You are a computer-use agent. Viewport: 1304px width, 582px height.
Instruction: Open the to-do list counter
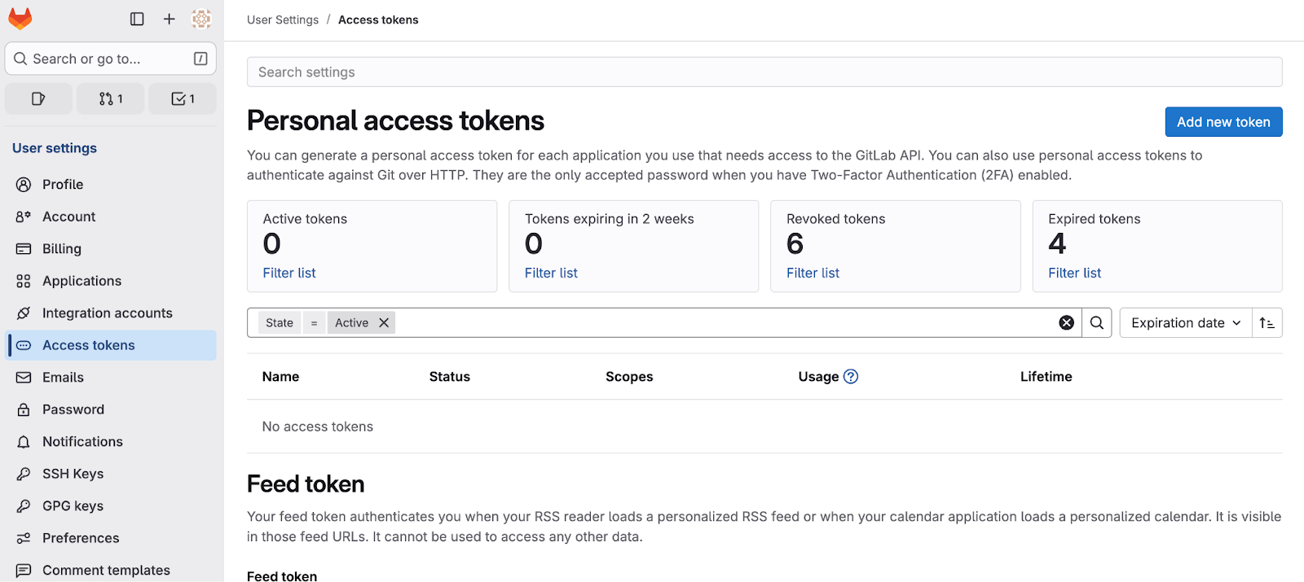point(183,98)
